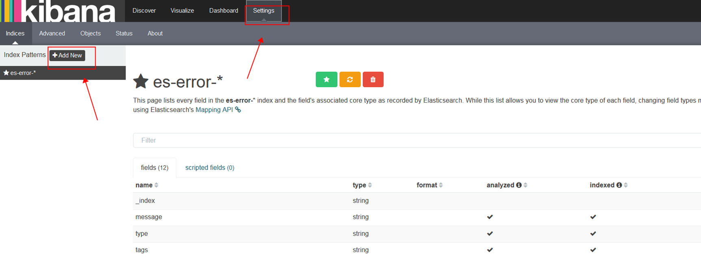
Task: Click the Kibana logo
Action: 59,11
